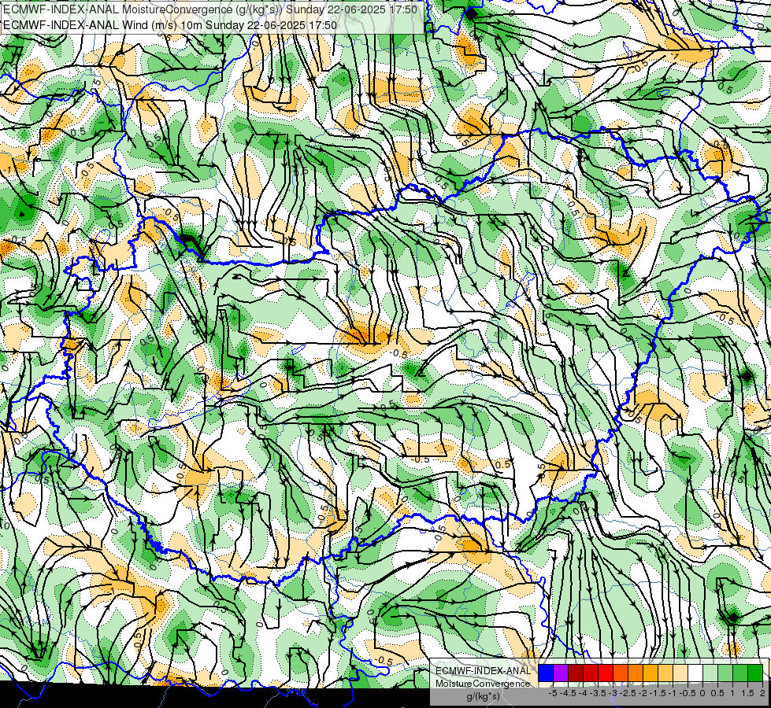The image size is (771, 708).
Task: Select the dark red swatch between -4 and -3.5
Action: [x=591, y=673]
